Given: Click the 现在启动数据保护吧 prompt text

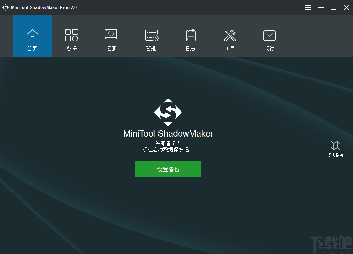Looking at the screenshot, I should coord(168,149).
